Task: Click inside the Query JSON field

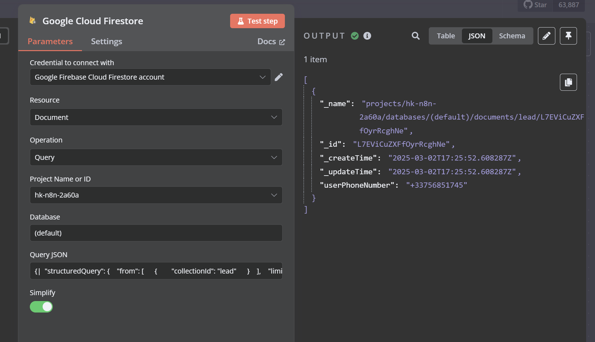Action: (x=156, y=271)
